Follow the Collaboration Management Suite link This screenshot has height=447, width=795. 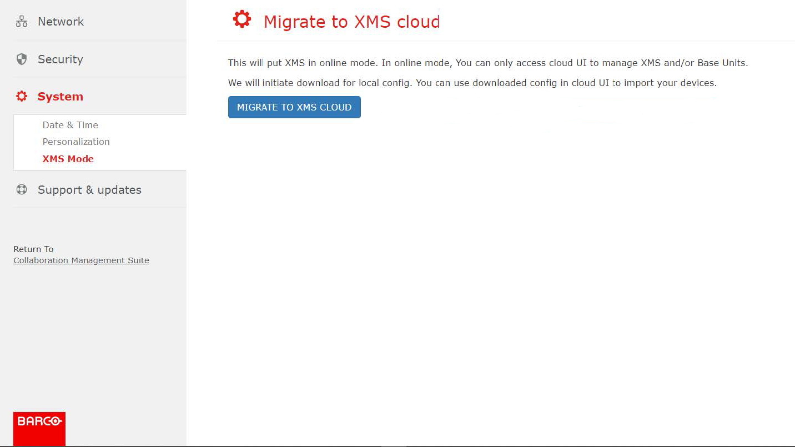tap(81, 260)
